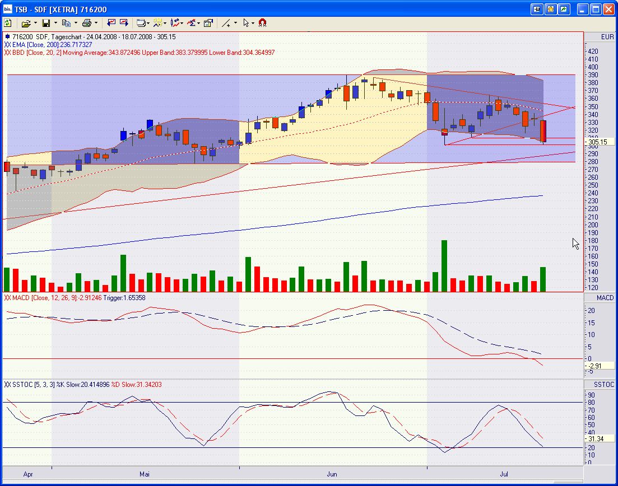
Task: Click the window layout icon
Action: click(140, 24)
